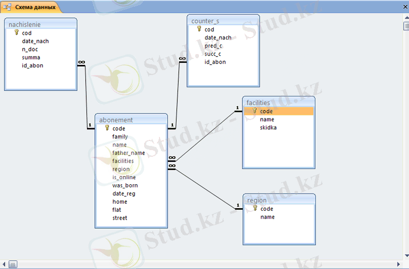The image size is (409, 269).
Task: Click the key icon beside cod in counter_s
Action: pyautogui.click(x=199, y=29)
